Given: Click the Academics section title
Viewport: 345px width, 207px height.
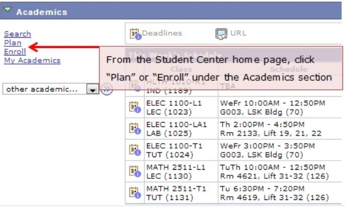Looking at the screenshot, I should tap(41, 12).
